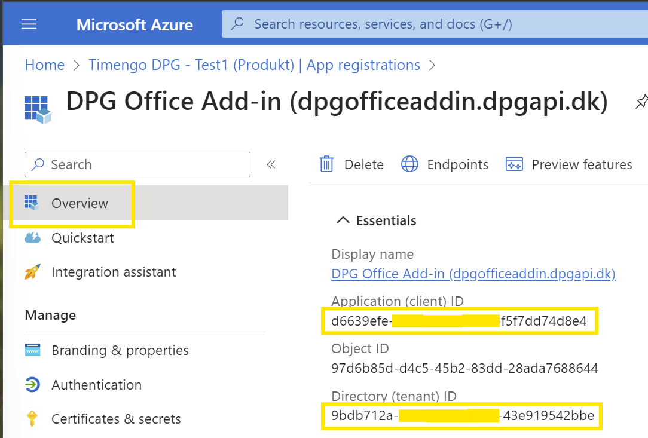
Task: Open Timengo DPG App registrations breadcrumb
Action: tap(254, 65)
